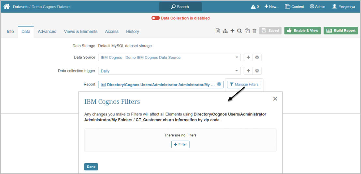Open Data Source gear settings

257,58
